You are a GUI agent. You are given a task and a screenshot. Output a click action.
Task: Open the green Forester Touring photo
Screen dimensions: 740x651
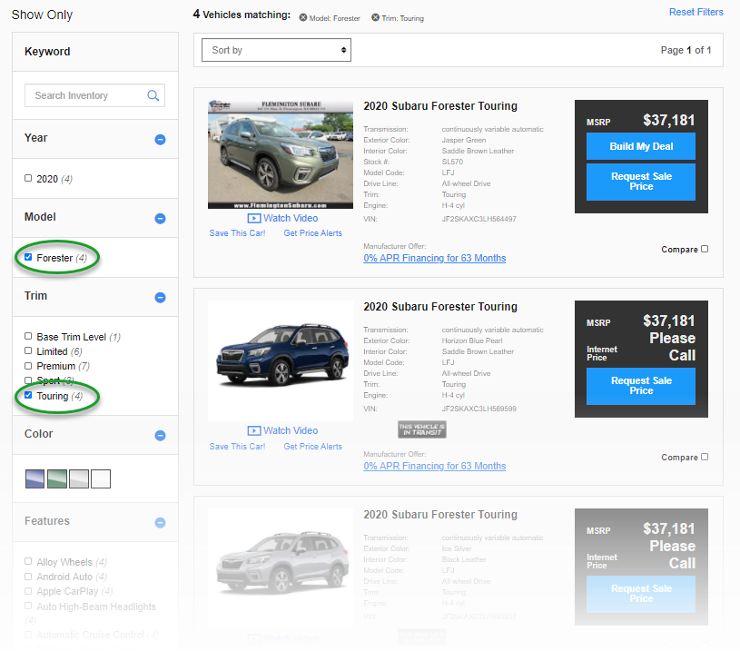pyautogui.click(x=281, y=154)
